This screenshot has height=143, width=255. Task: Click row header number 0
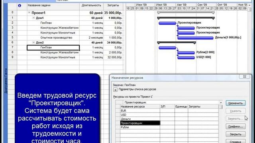coord(12,12)
